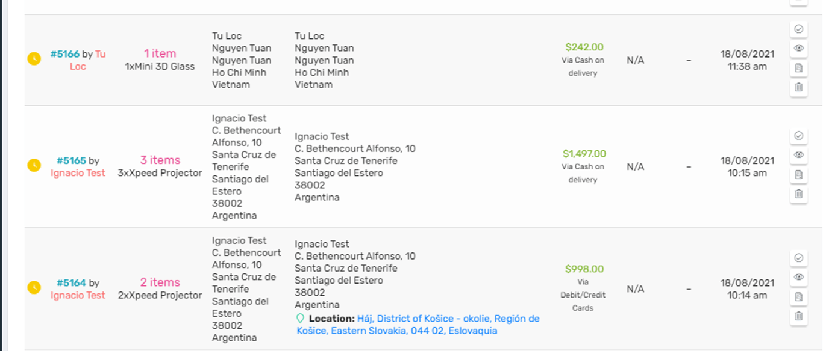View details eye icon for order #5166
Screen dimensions: 823x351
click(799, 48)
